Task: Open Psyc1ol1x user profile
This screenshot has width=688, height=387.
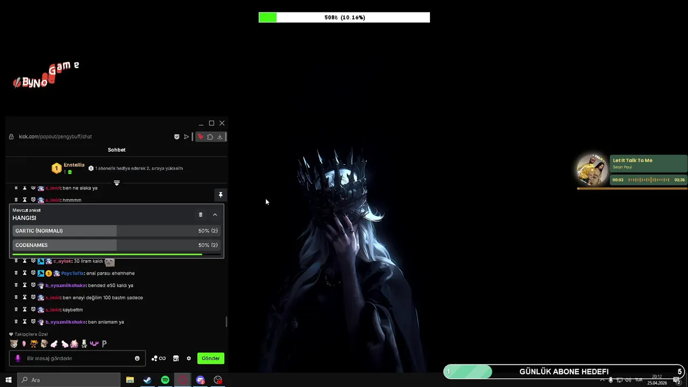Action: pos(73,273)
